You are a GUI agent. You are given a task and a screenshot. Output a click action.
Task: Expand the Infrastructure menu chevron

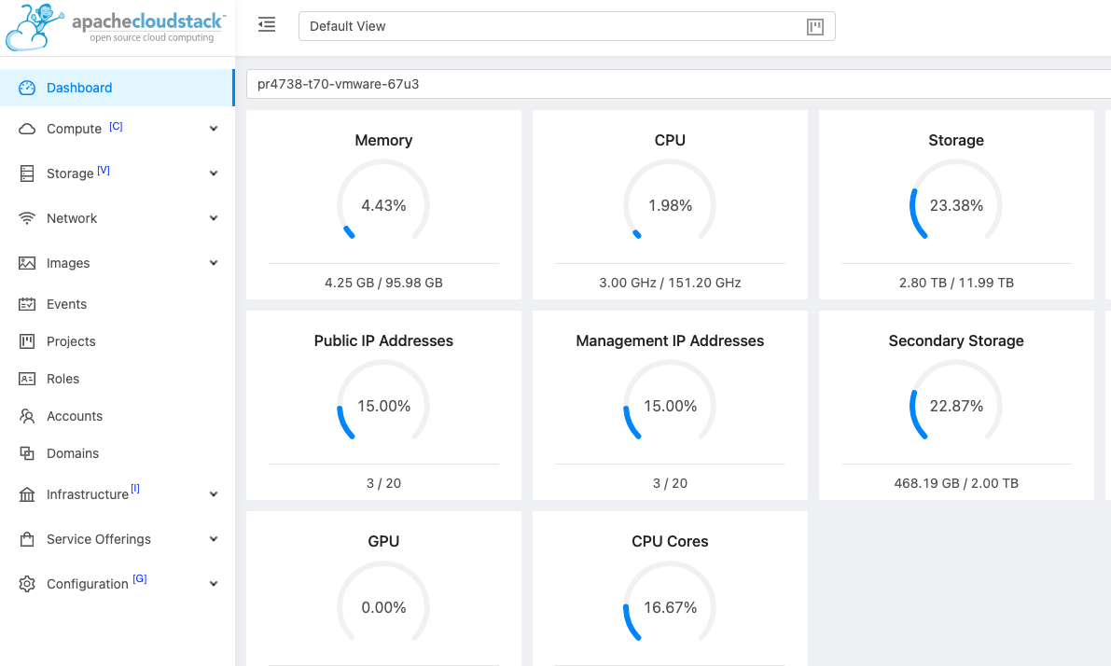tap(214, 494)
